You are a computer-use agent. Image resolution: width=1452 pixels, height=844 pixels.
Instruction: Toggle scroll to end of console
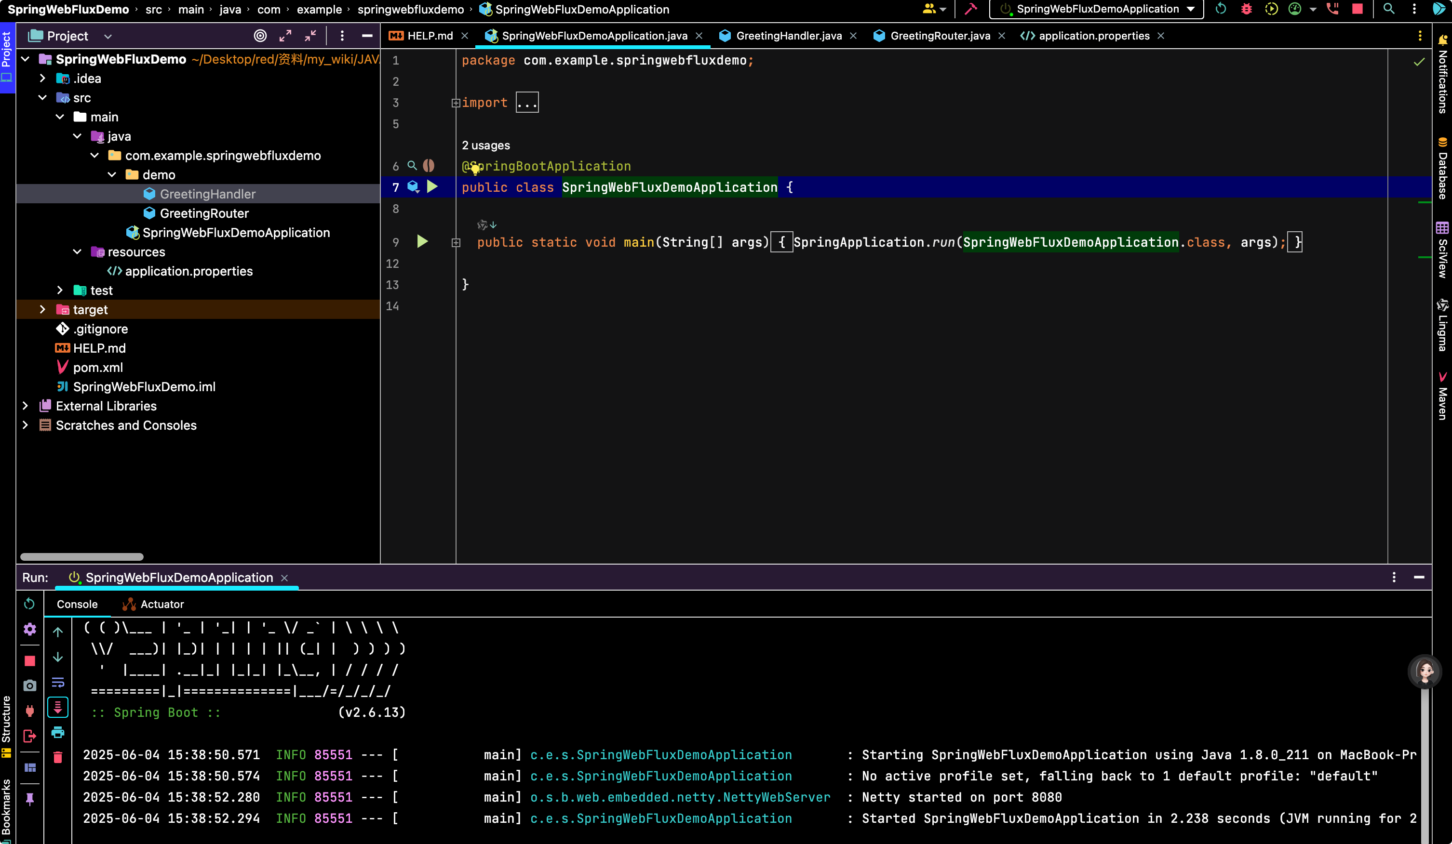click(58, 707)
